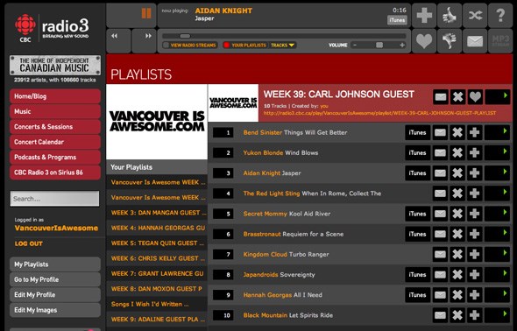Click the plus icon in top player bar
The width and height of the screenshot is (517, 331).
coord(424,16)
